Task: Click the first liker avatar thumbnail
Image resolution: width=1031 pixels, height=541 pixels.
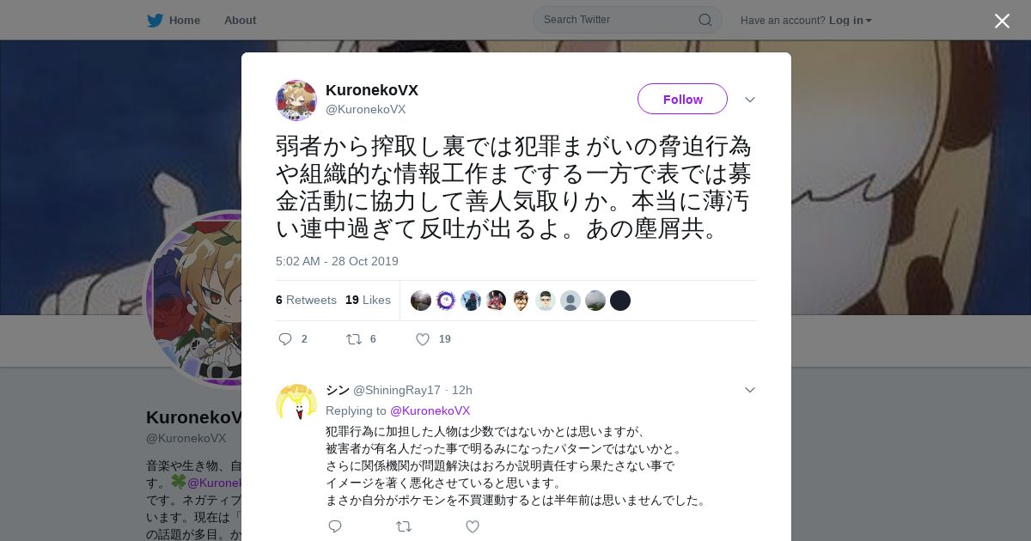Action: [421, 301]
